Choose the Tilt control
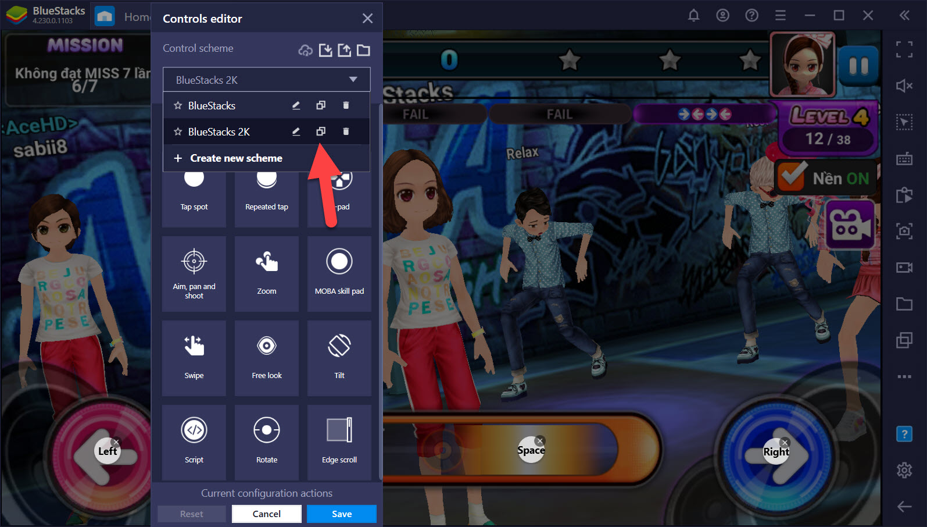Image resolution: width=927 pixels, height=527 pixels. pos(339,358)
